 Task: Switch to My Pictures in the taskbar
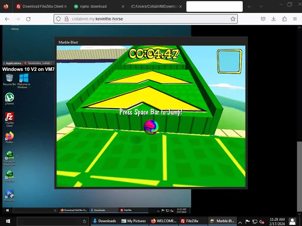click(134, 221)
